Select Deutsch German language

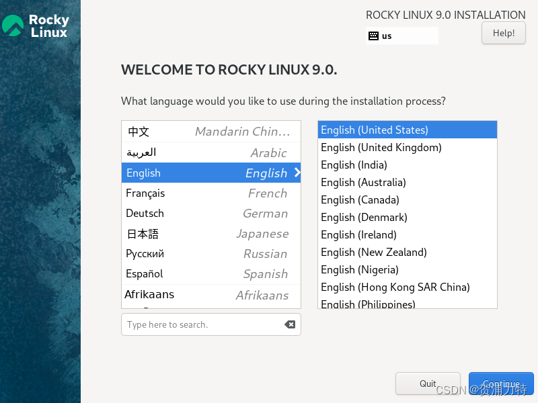point(211,213)
